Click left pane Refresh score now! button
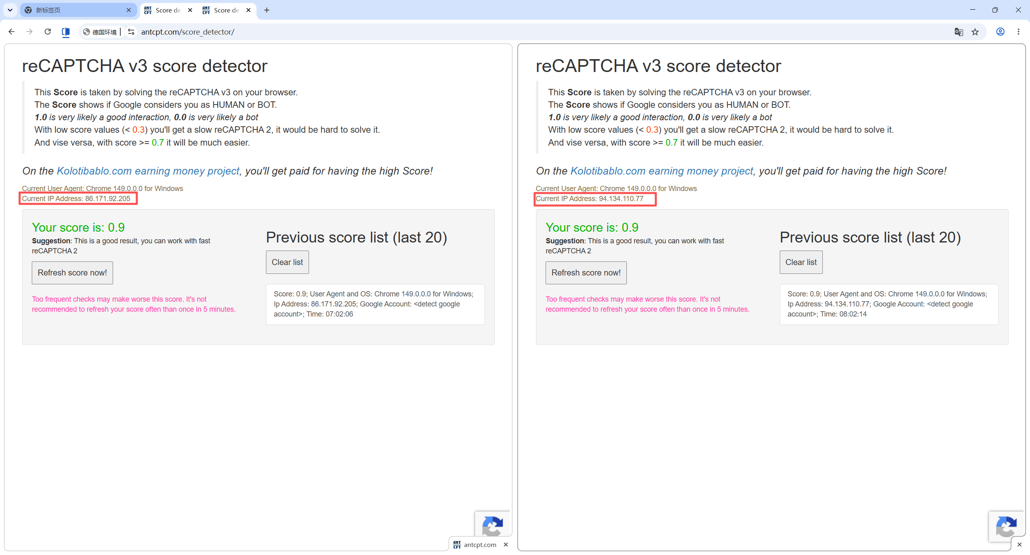The height and width of the screenshot is (555, 1030). [x=72, y=273]
